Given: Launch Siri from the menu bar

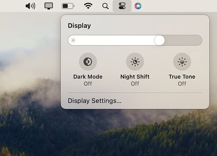Looking at the screenshot, I should (x=138, y=6).
